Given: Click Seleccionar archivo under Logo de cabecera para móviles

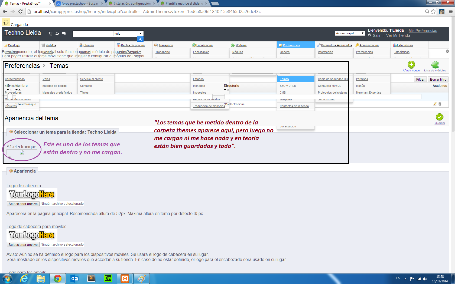Looking at the screenshot, I should pos(23,245).
